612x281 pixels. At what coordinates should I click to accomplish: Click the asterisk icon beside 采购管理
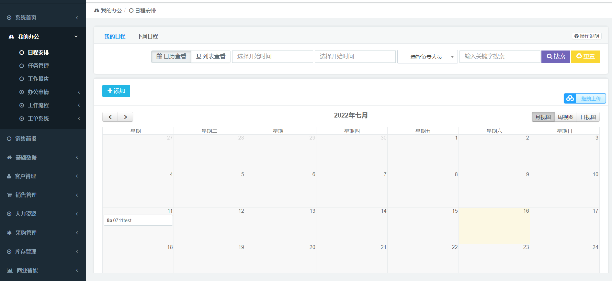pos(9,233)
